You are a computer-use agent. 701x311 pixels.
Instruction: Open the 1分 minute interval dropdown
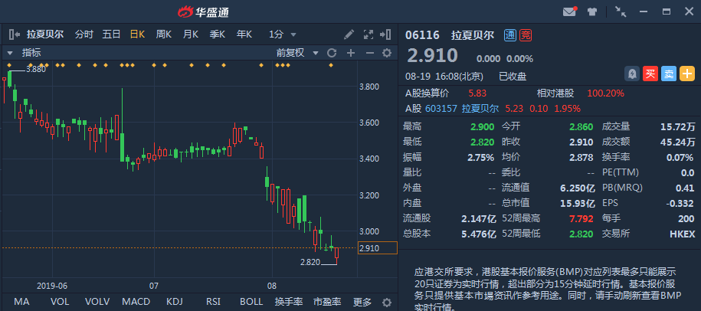click(x=281, y=34)
